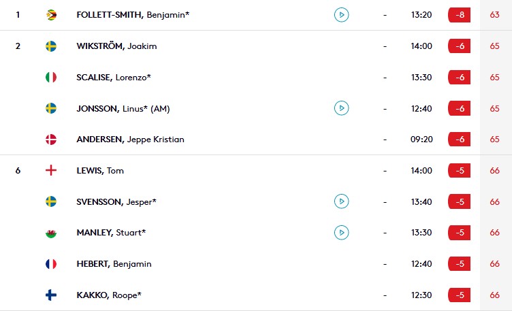Open Jesper Svensson's video play icon
Viewport: 512px width, 311px height.
(341, 201)
